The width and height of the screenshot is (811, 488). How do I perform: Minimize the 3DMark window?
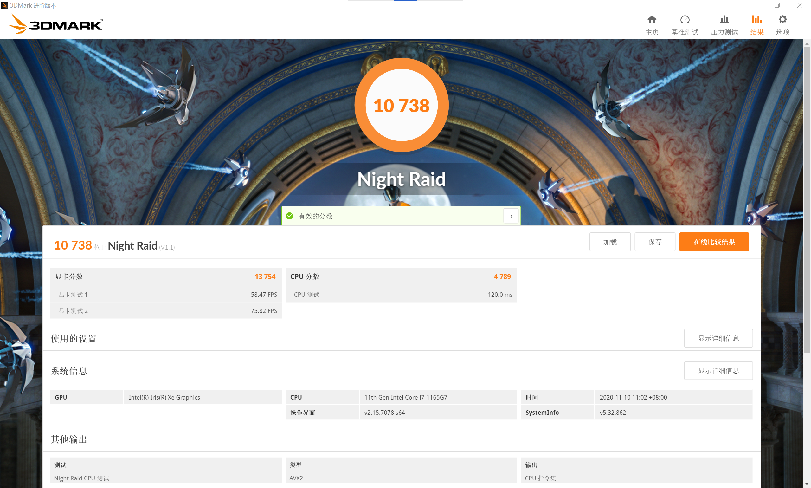click(x=755, y=5)
